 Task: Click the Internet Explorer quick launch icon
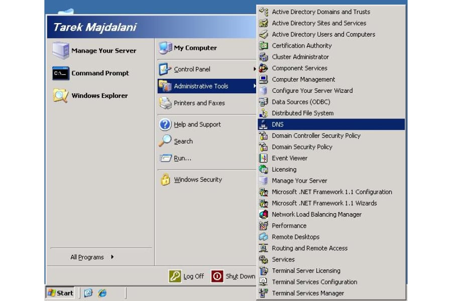102,293
